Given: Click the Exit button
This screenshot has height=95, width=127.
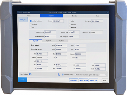Looking at the screenshot, I should click(x=105, y=81).
